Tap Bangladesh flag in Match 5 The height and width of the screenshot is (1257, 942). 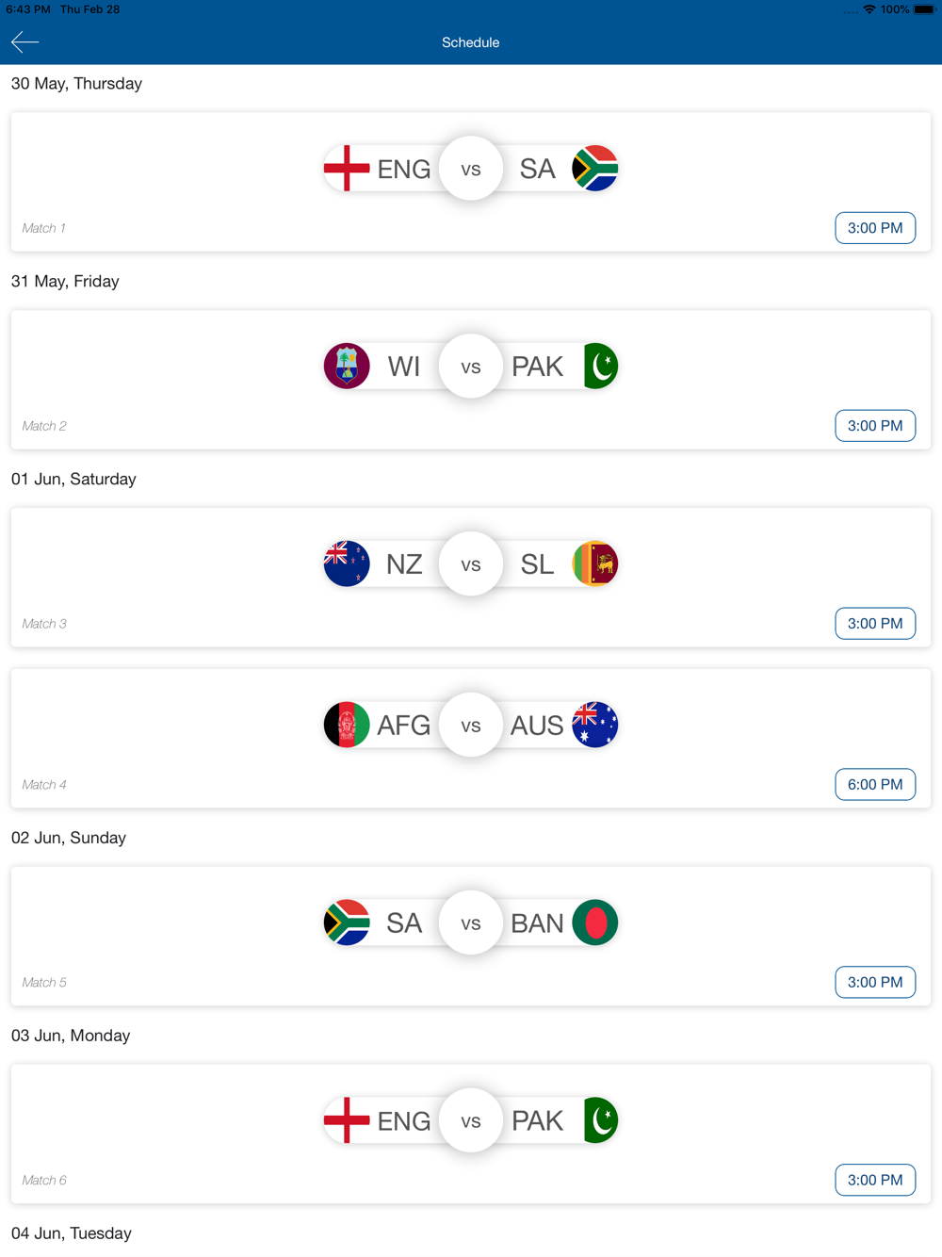point(595,923)
